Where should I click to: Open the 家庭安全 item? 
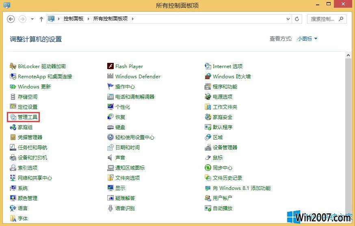[219, 117]
